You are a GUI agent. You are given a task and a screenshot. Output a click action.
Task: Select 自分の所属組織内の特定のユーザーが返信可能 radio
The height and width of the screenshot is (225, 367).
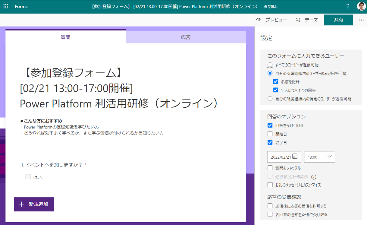[270, 99]
